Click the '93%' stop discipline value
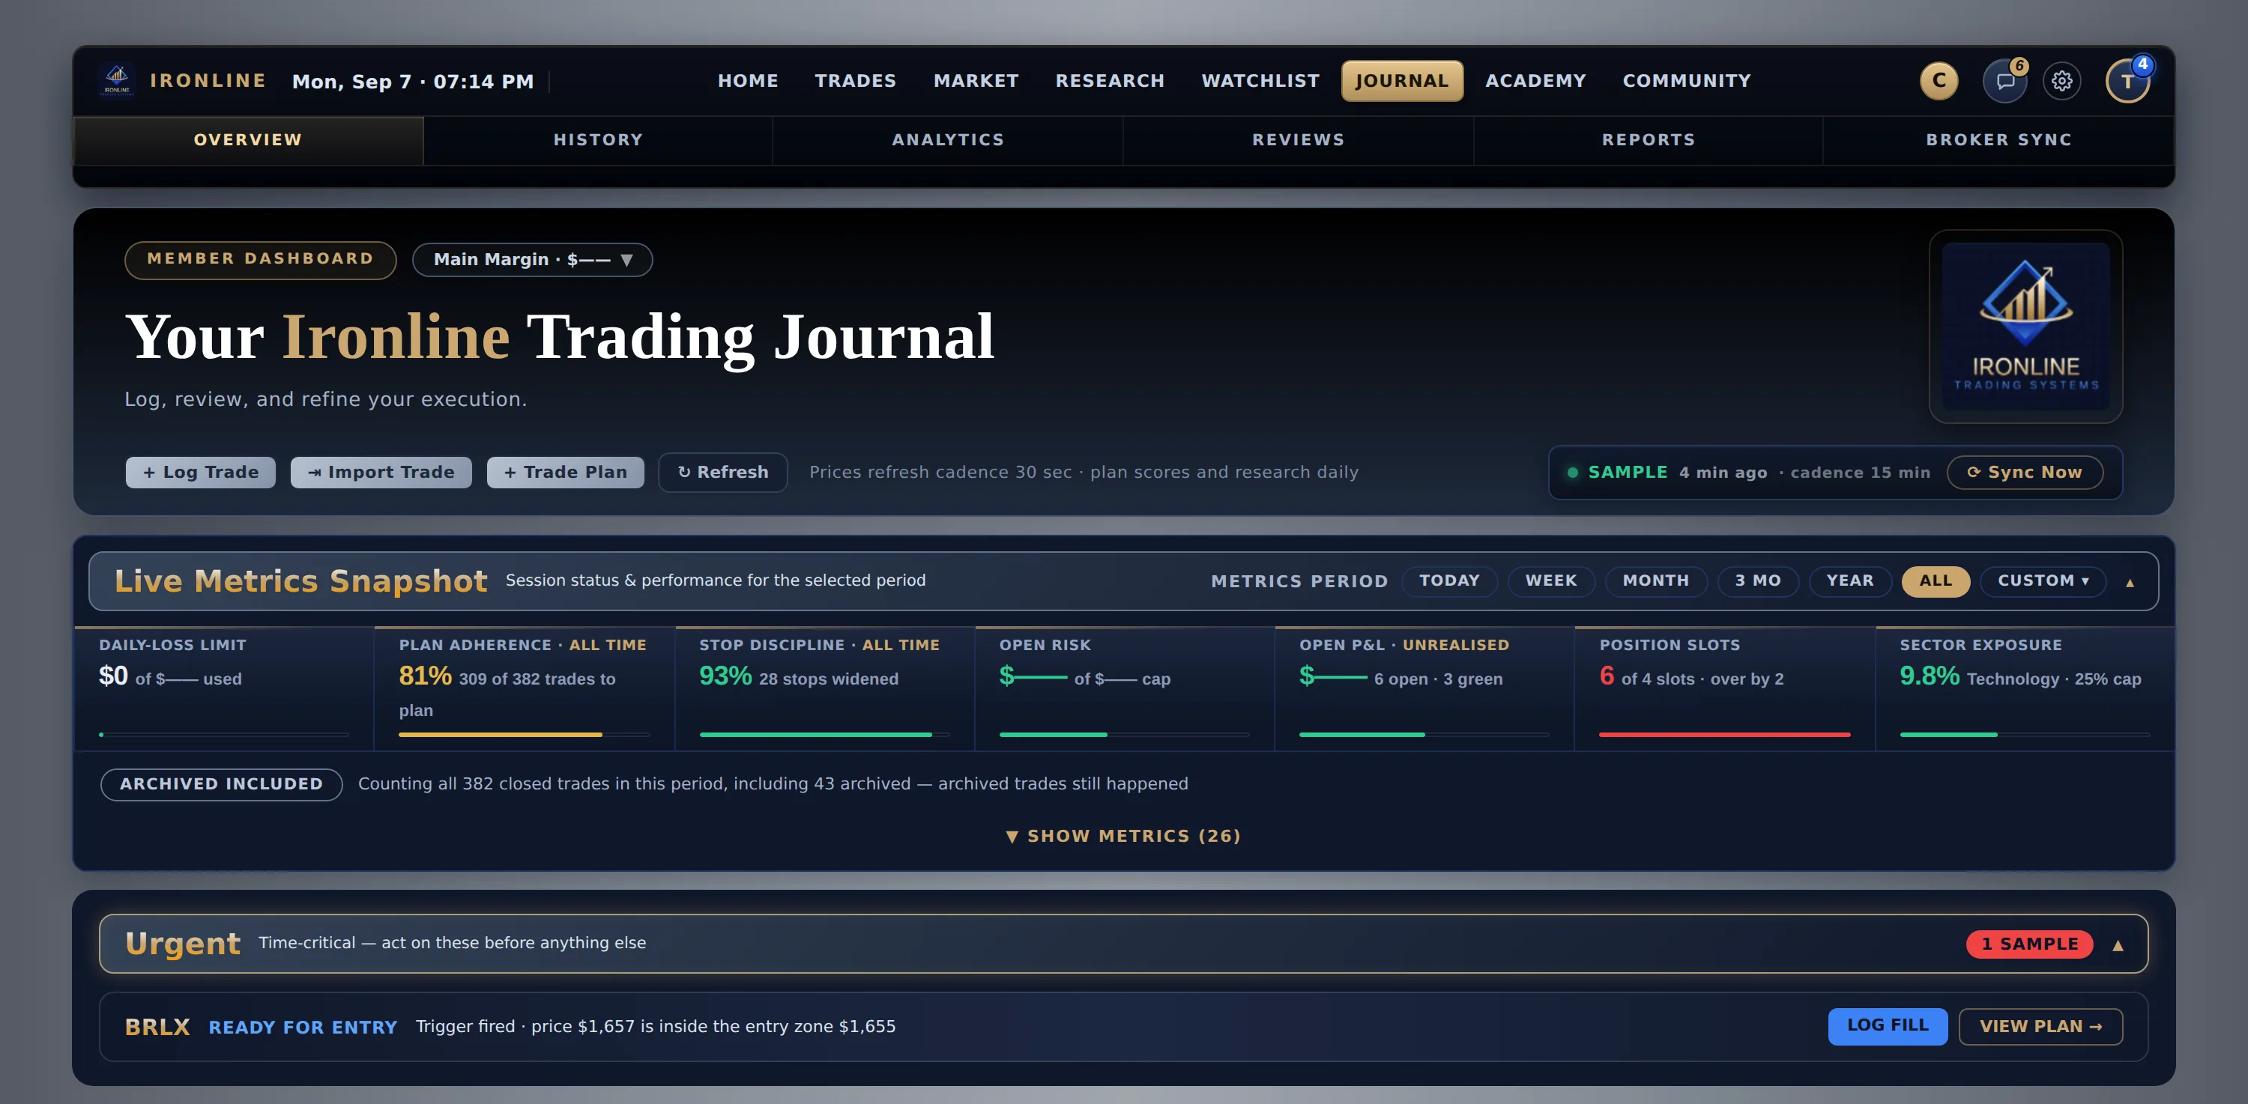This screenshot has height=1104, width=2248. [x=725, y=676]
